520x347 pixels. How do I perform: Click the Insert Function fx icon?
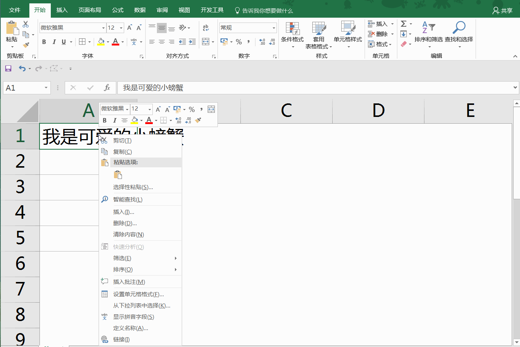(107, 88)
